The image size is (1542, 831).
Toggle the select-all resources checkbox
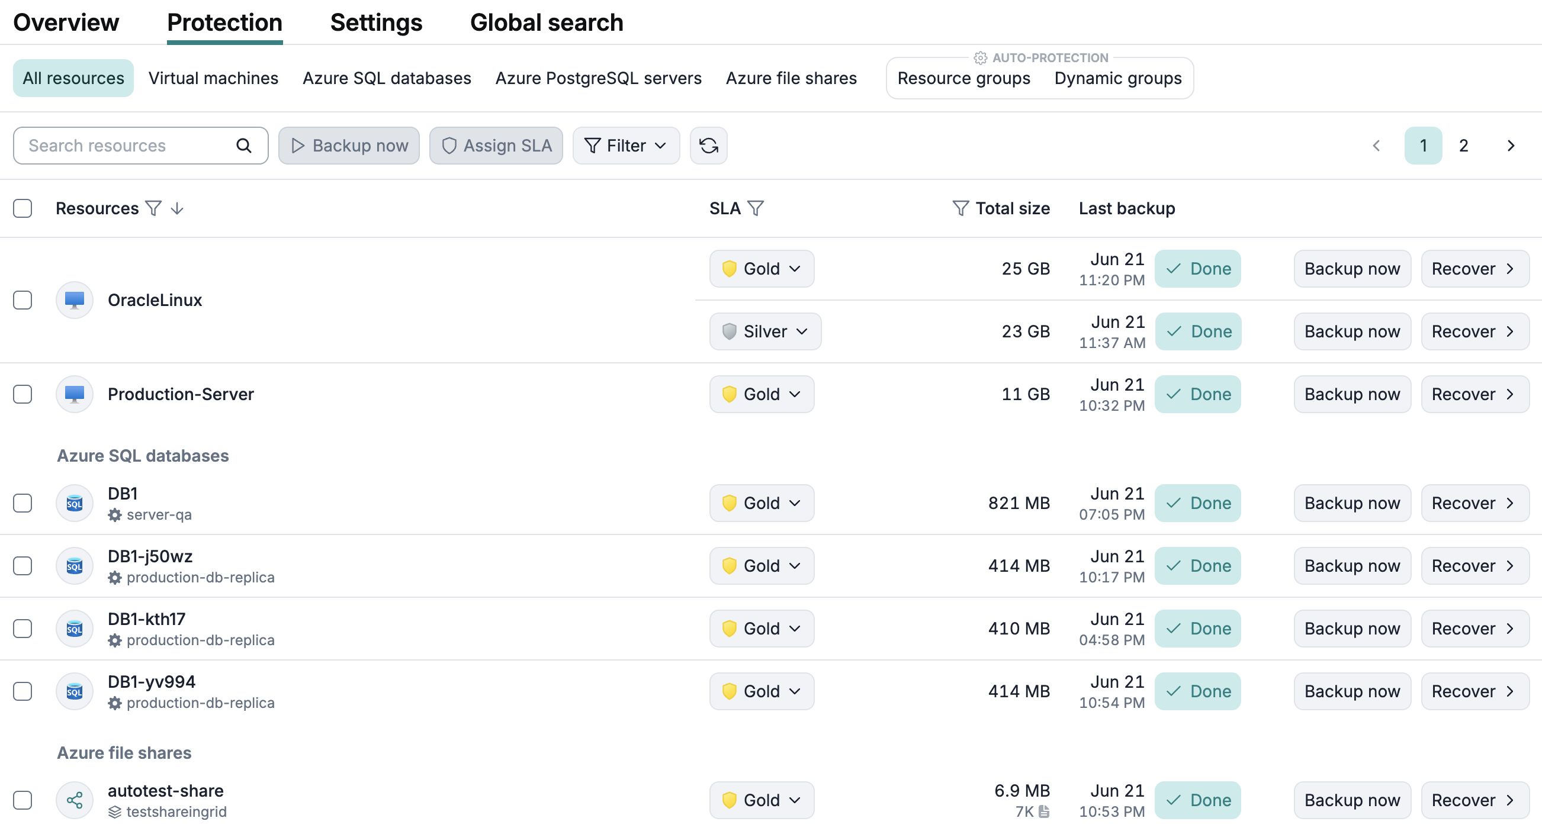(x=23, y=208)
